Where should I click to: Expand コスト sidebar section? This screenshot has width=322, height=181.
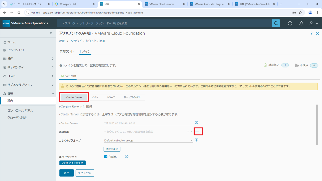click(x=28, y=76)
